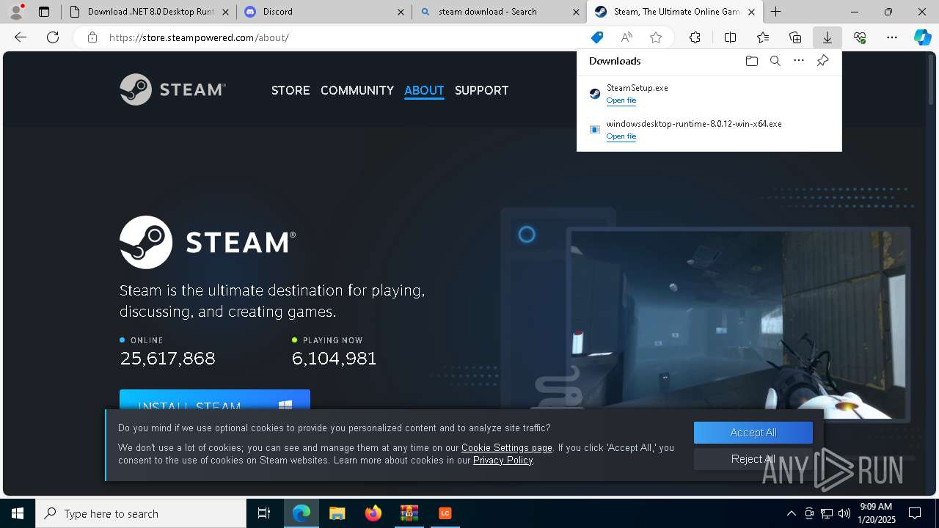Click windowsdesktop-runtime-8.0.12-win-x64.exe filename
Image resolution: width=939 pixels, height=528 pixels.
click(x=694, y=124)
